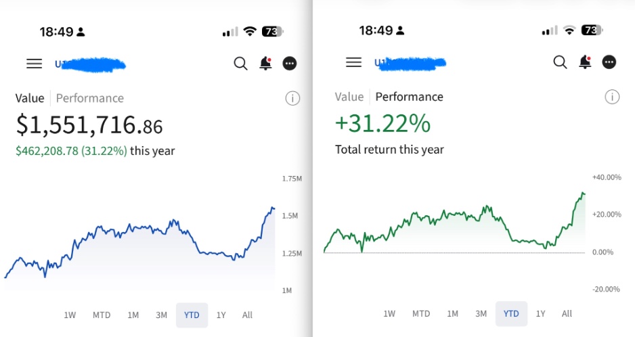
Task: Switch to Performance tab on left screen
Action: pyautogui.click(x=90, y=98)
